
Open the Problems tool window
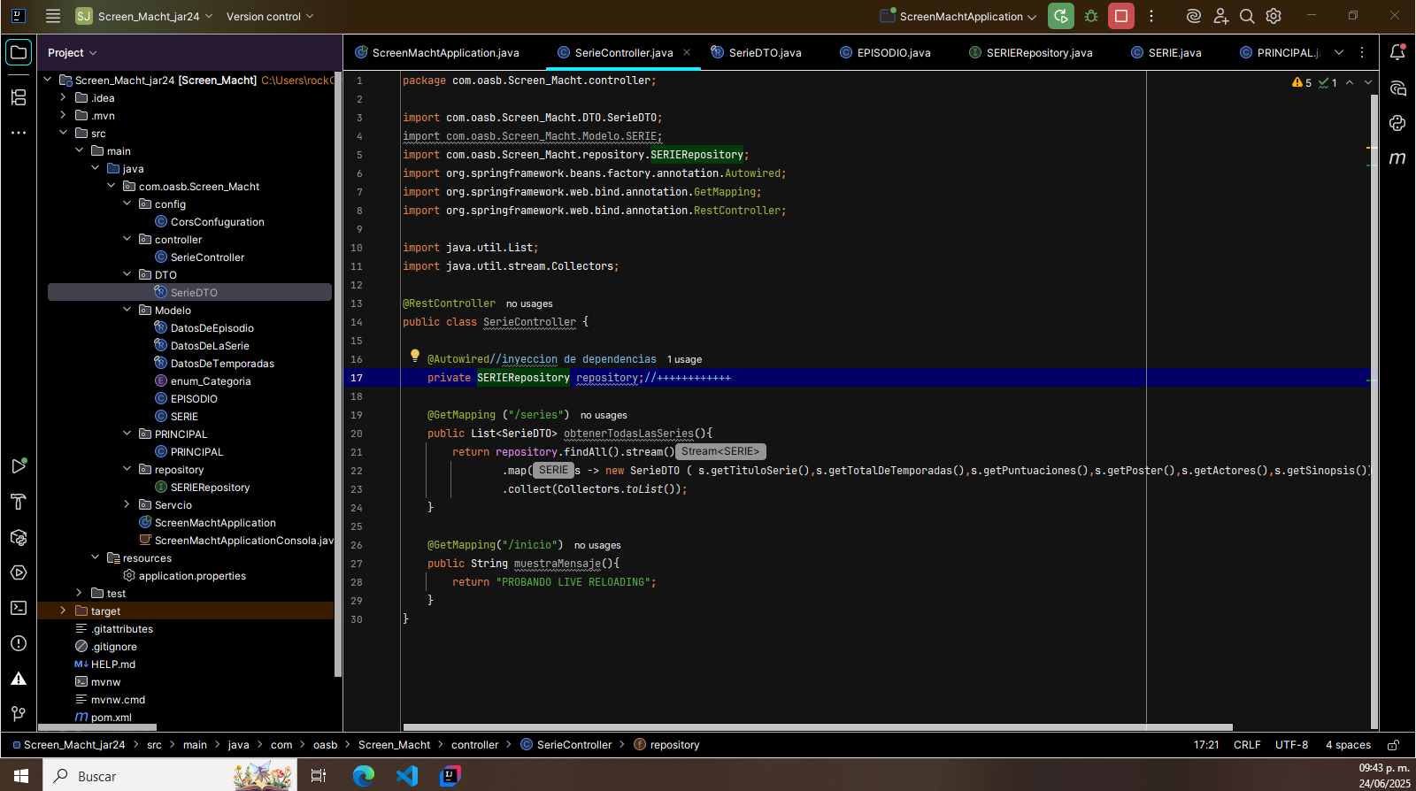point(19,643)
